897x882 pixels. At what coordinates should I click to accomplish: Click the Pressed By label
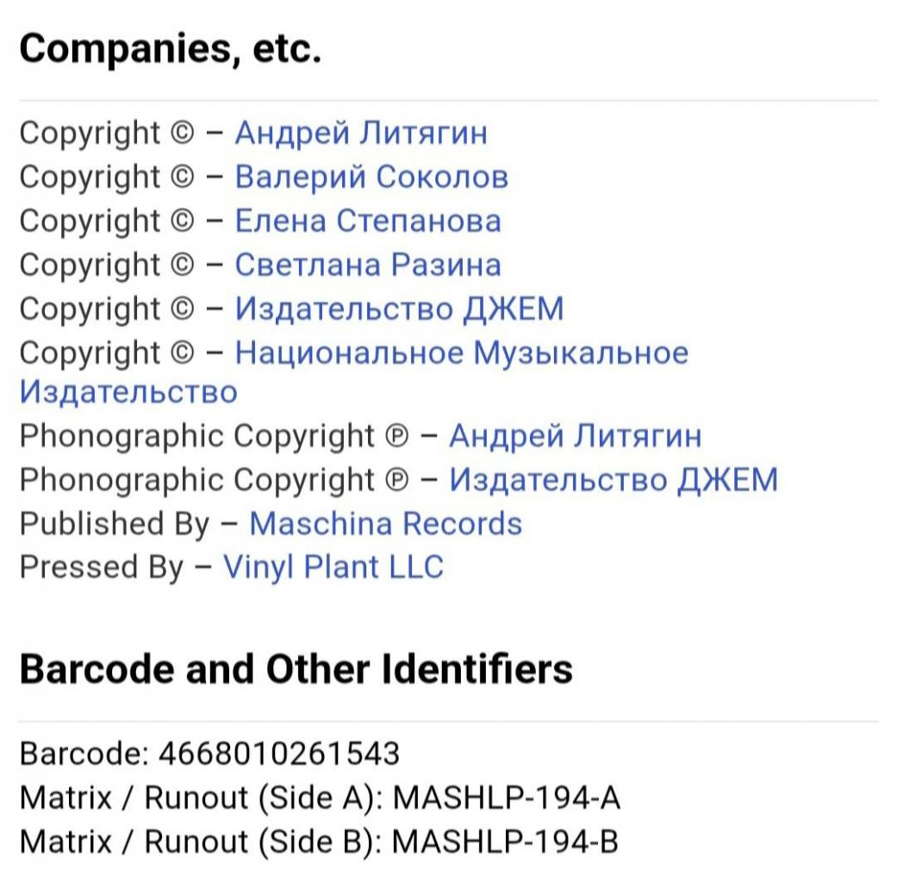click(102, 568)
